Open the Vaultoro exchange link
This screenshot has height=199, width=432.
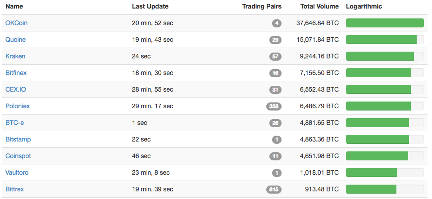click(x=17, y=172)
